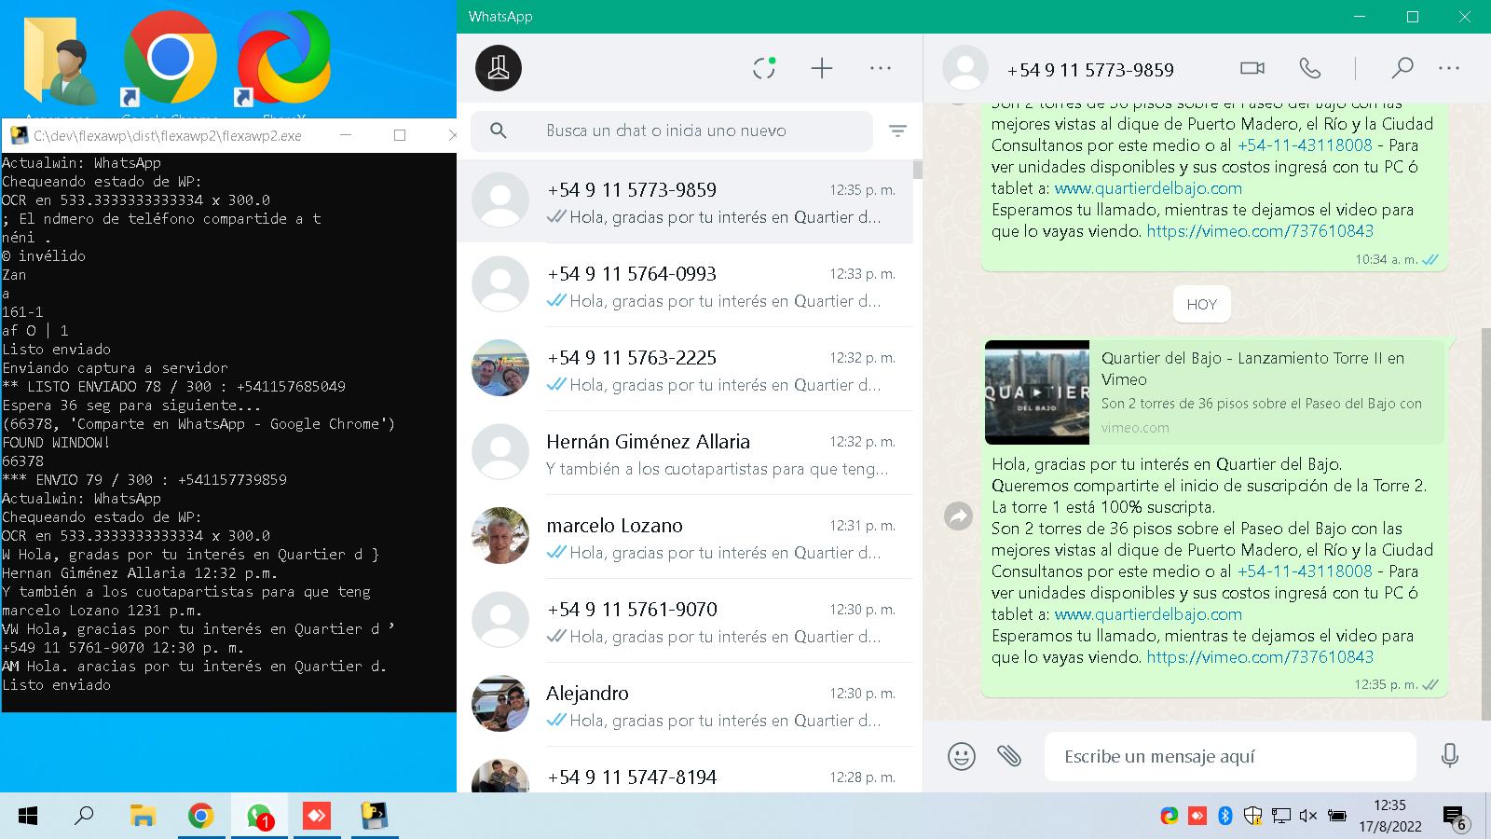Open the multicolor Edge-style desktop shortcut
This screenshot has width=1491, height=839.
click(x=283, y=61)
